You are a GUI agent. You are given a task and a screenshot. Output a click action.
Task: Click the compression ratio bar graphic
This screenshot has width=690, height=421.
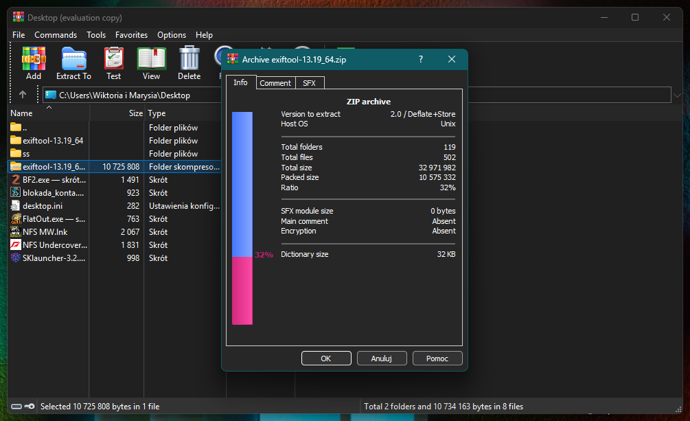(242, 218)
